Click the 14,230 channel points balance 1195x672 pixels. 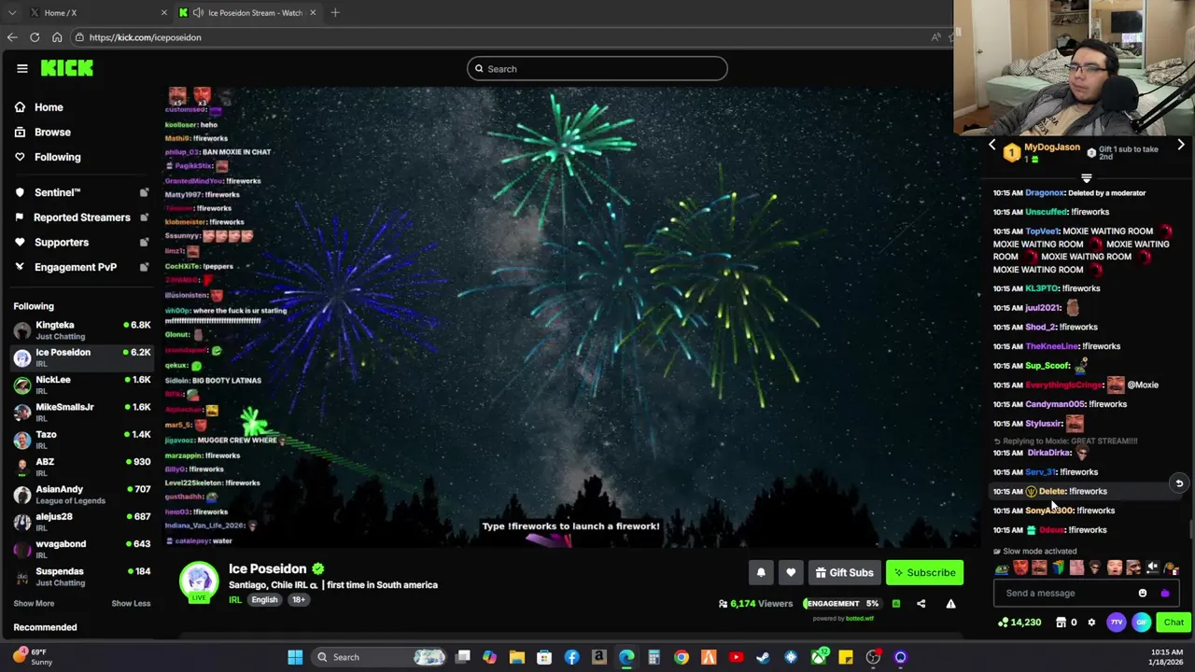tap(1019, 623)
